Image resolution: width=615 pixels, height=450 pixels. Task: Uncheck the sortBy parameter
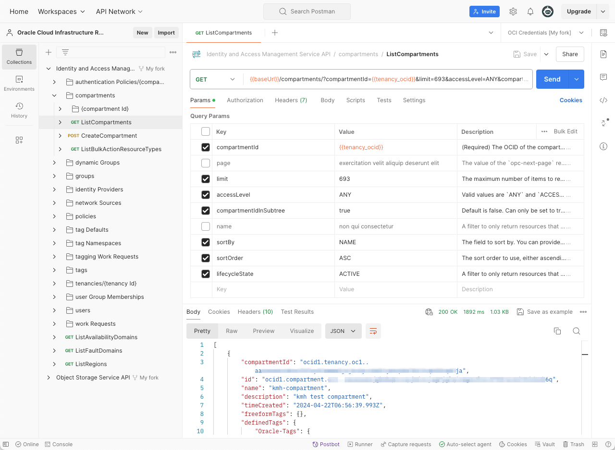point(206,242)
